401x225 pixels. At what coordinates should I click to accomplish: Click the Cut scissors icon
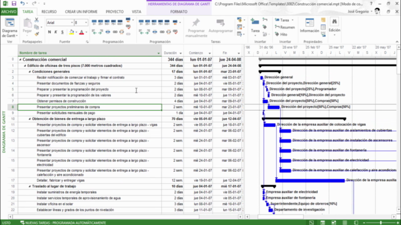pos(36,20)
